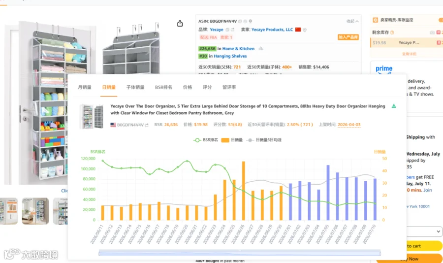Click second copy icon beside the ASIN
This screenshot has width=443, height=263.
[x=245, y=21]
